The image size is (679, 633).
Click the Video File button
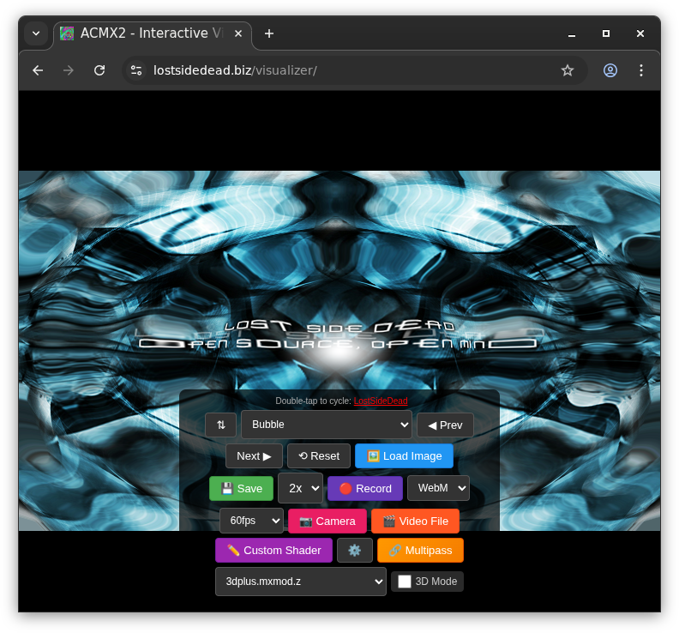click(415, 521)
